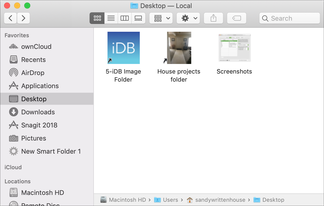
Task: Select the Column view icon
Action: pyautogui.click(x=125, y=18)
